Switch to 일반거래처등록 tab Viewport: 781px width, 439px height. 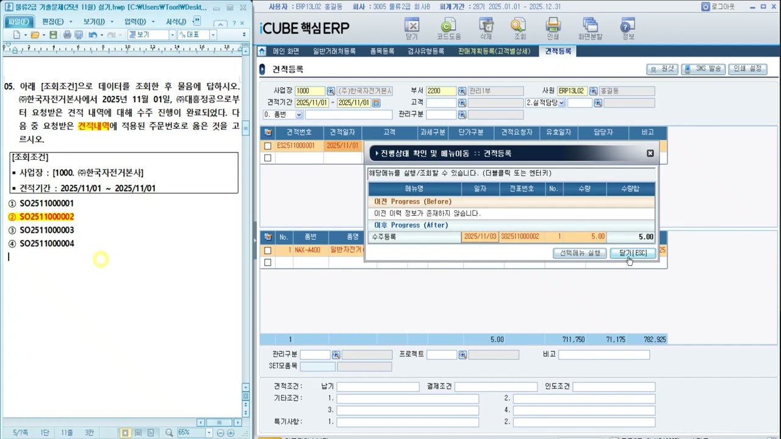(x=334, y=51)
